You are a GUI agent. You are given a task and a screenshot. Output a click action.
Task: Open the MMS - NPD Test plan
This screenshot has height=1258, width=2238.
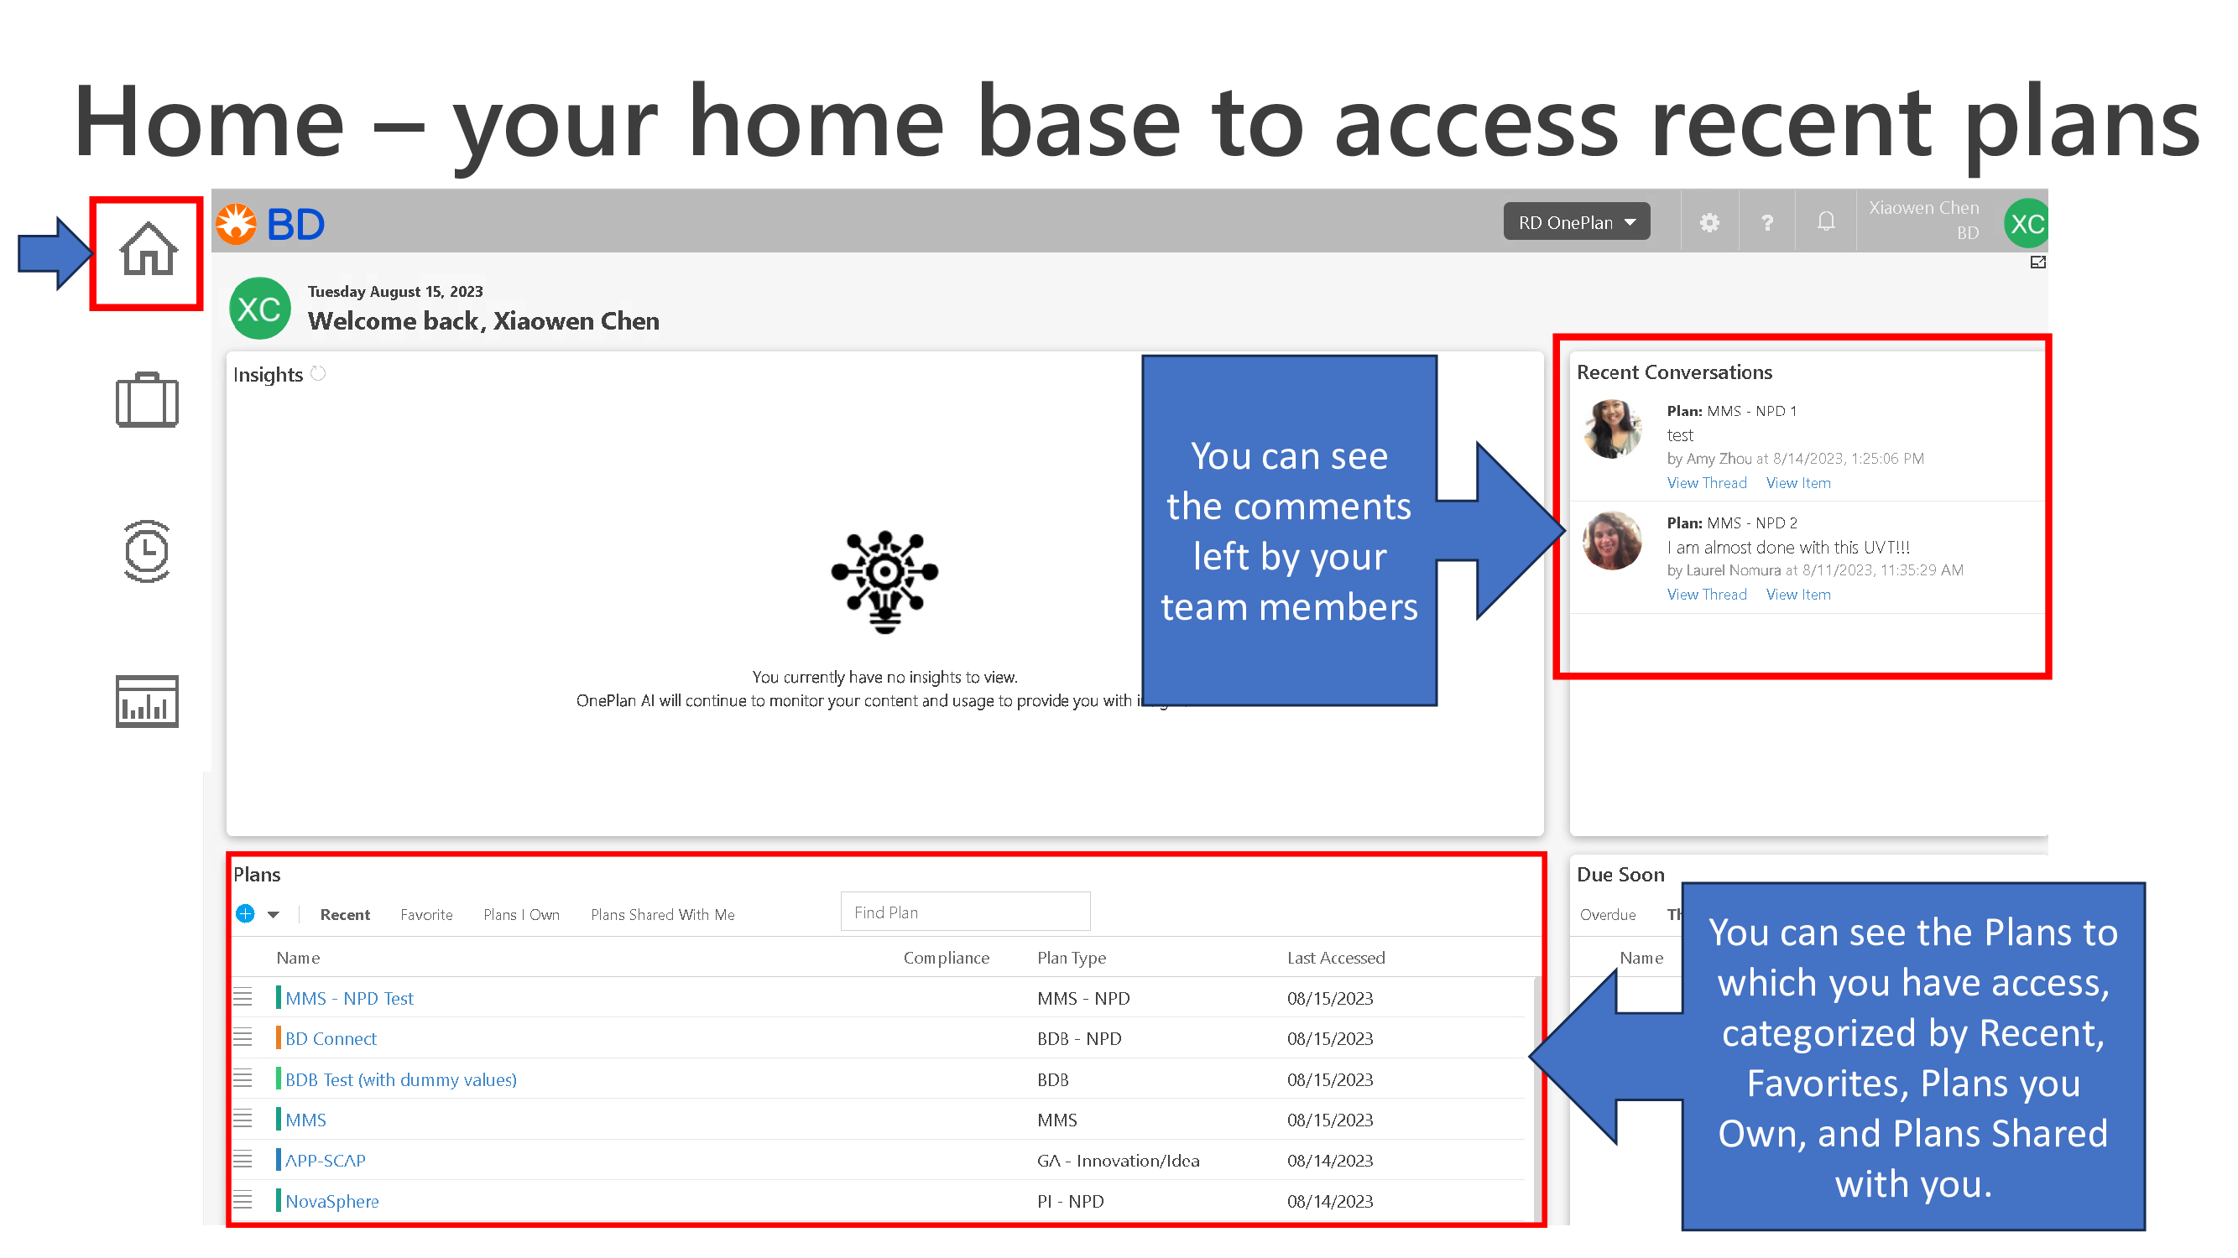pyautogui.click(x=349, y=998)
